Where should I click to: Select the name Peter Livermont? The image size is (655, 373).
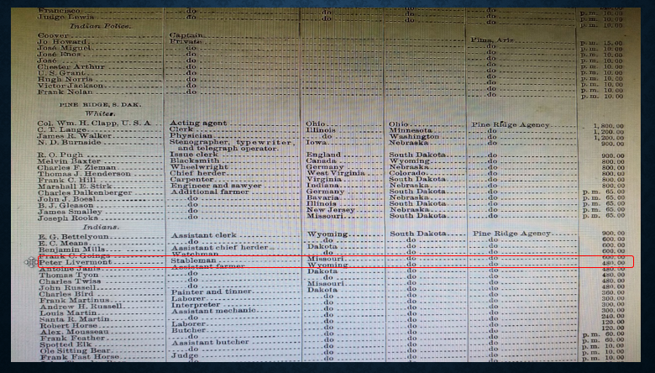click(76, 262)
